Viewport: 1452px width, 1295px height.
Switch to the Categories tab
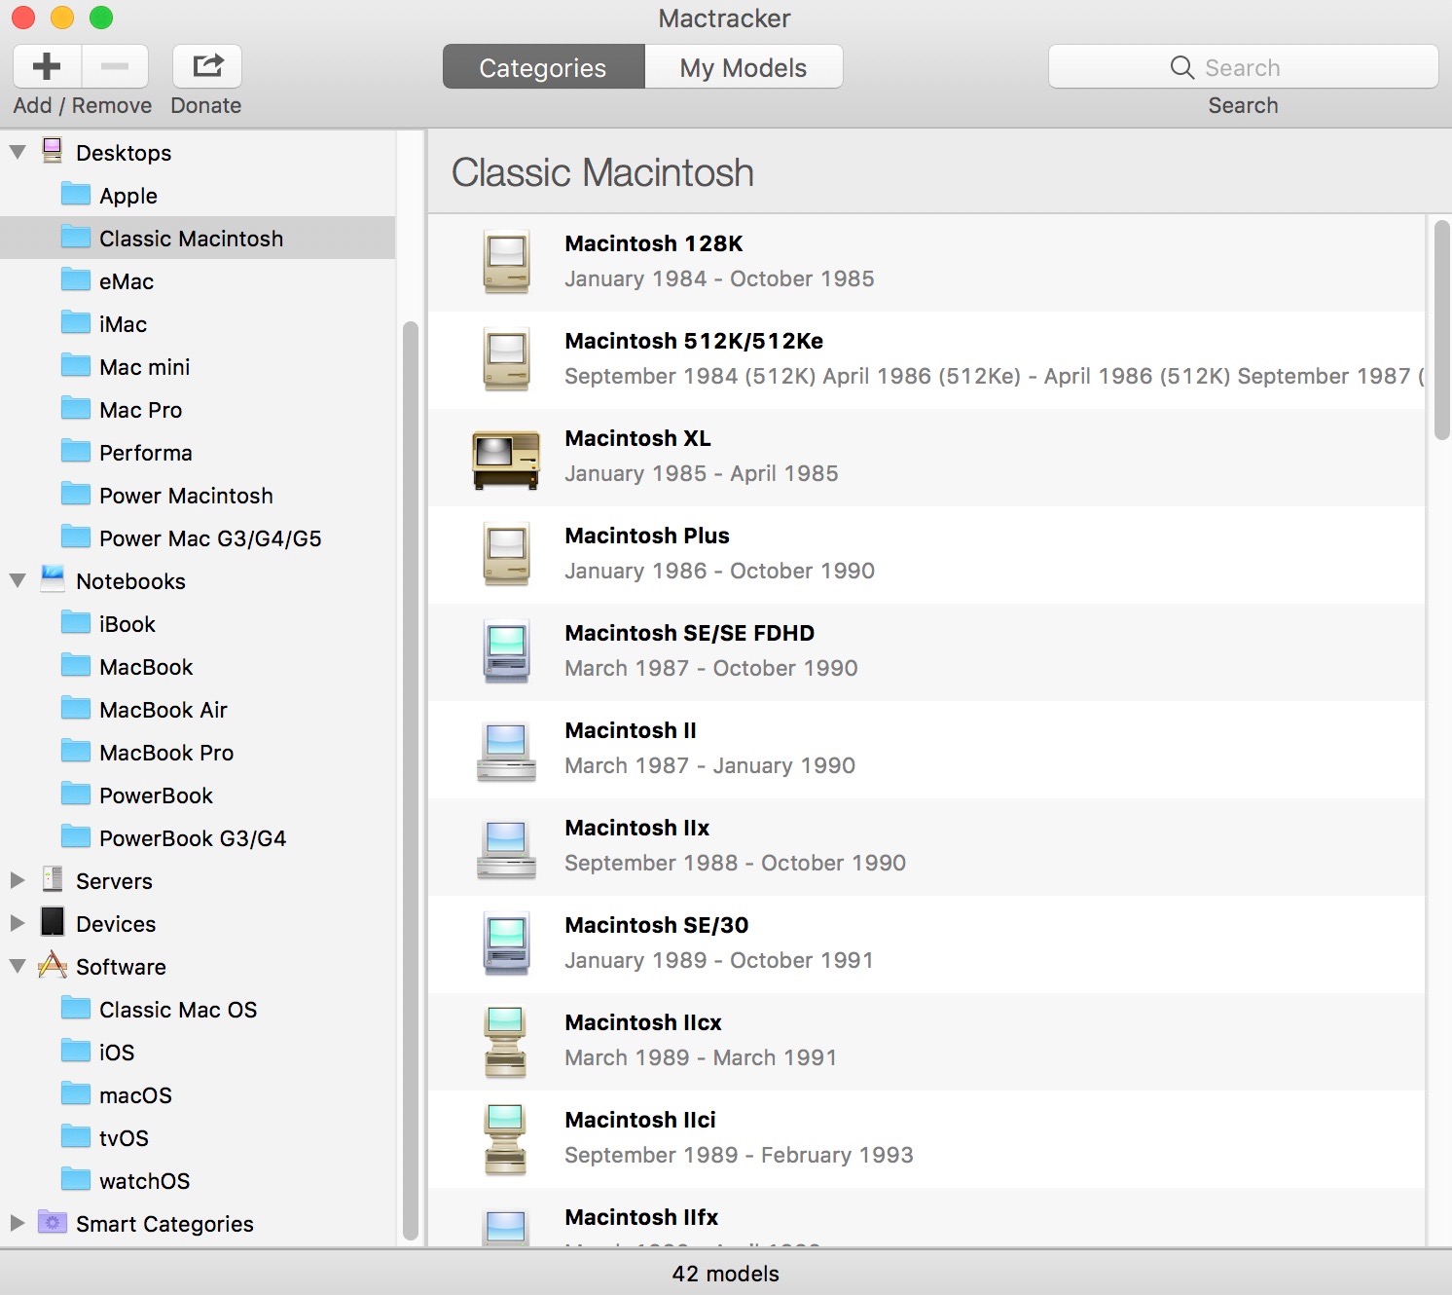tap(543, 67)
